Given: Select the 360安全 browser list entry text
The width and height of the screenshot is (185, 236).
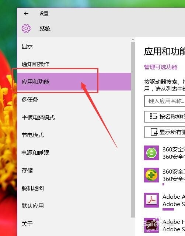Looking at the screenshot, I should pos(174,153).
